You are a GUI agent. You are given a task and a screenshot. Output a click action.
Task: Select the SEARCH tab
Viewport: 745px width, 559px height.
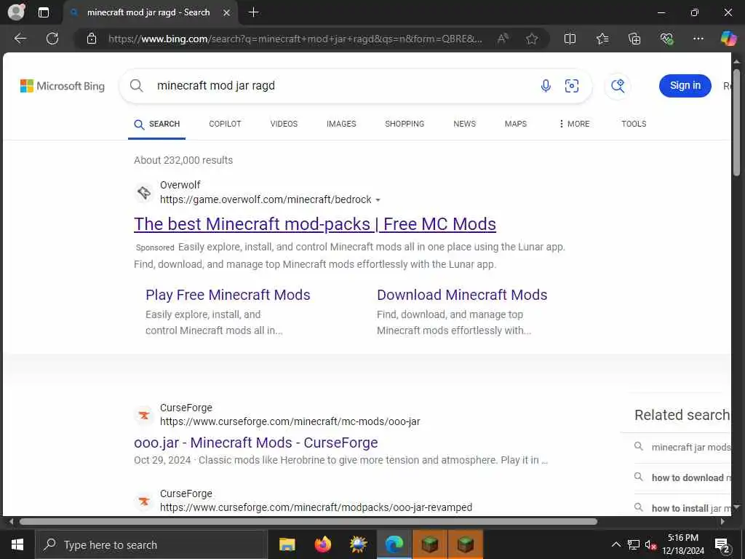click(157, 124)
